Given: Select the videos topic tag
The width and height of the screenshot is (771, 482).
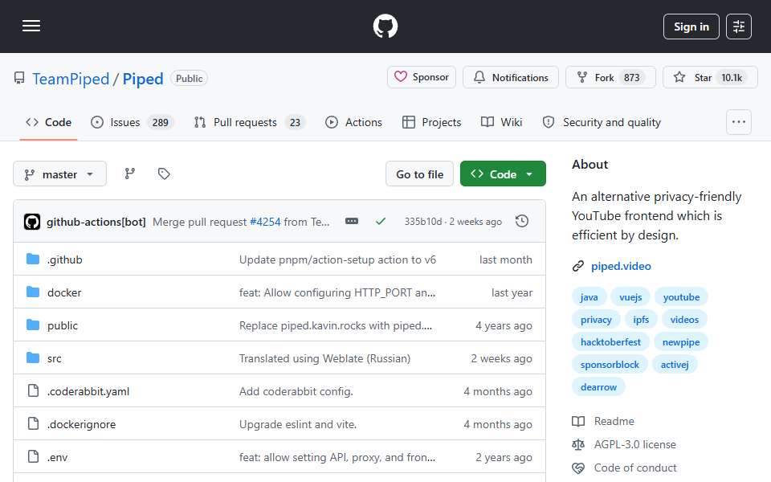Looking at the screenshot, I should coord(684,320).
